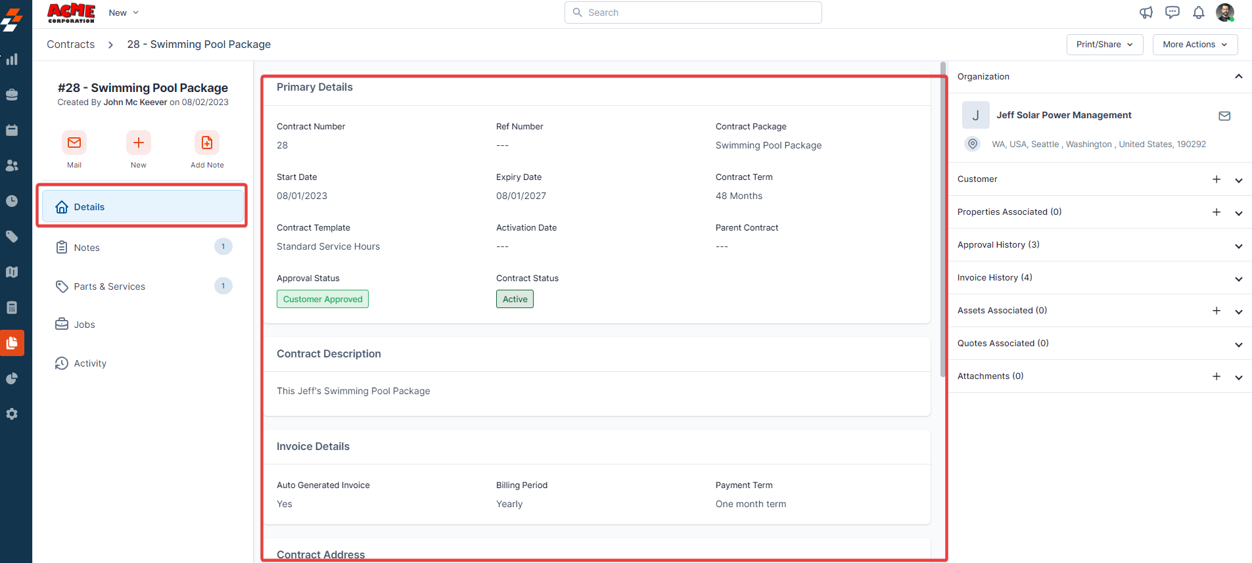Click the envelope icon beside Jeff Solar Power Management
The image size is (1252, 563).
click(1224, 116)
